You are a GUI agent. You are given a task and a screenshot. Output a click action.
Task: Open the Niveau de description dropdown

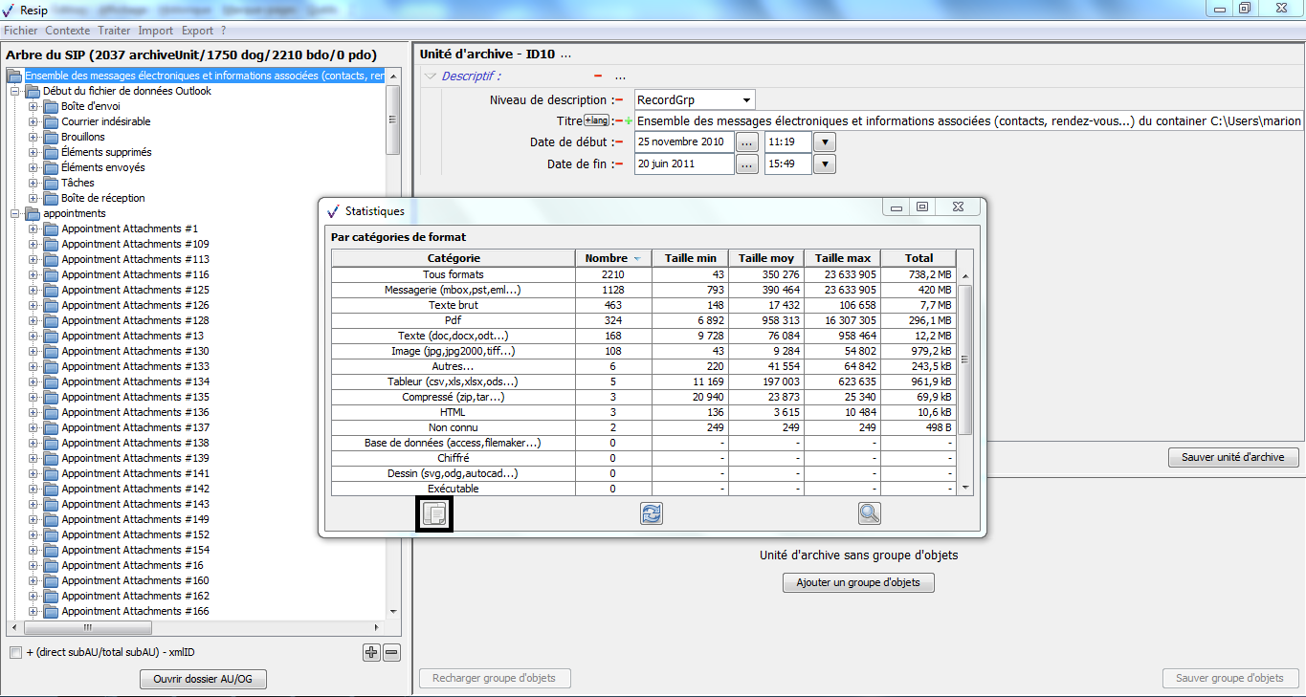point(745,100)
